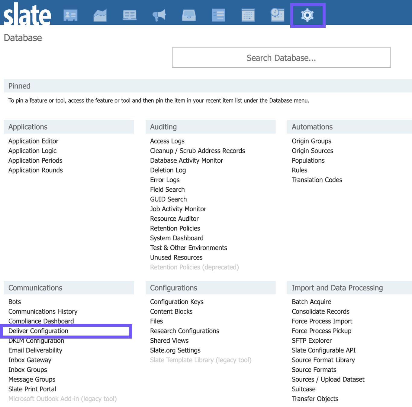The image size is (412, 407).
Task: Open Consolidate Records
Action: [320, 311]
